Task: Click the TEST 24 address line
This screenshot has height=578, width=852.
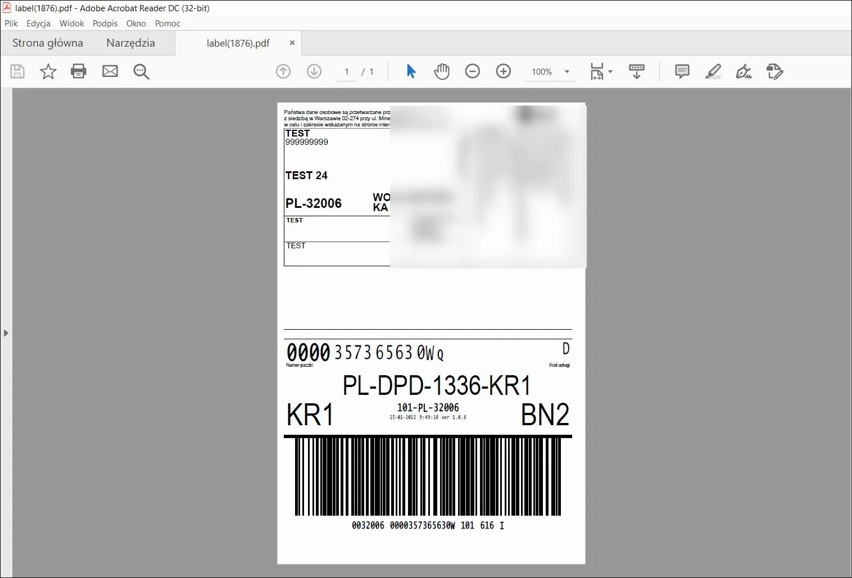Action: tap(306, 175)
